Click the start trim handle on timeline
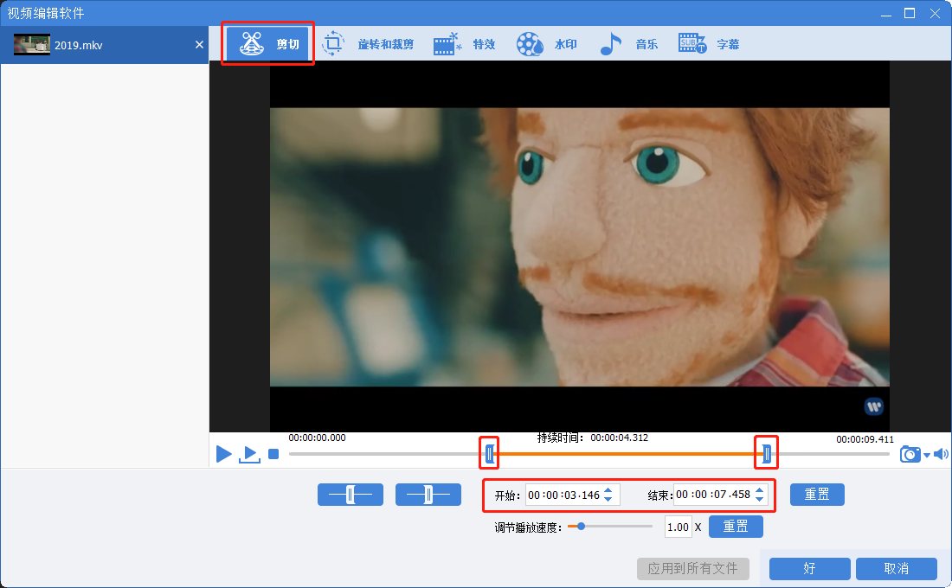Image resolution: width=952 pixels, height=588 pixels. tap(489, 453)
